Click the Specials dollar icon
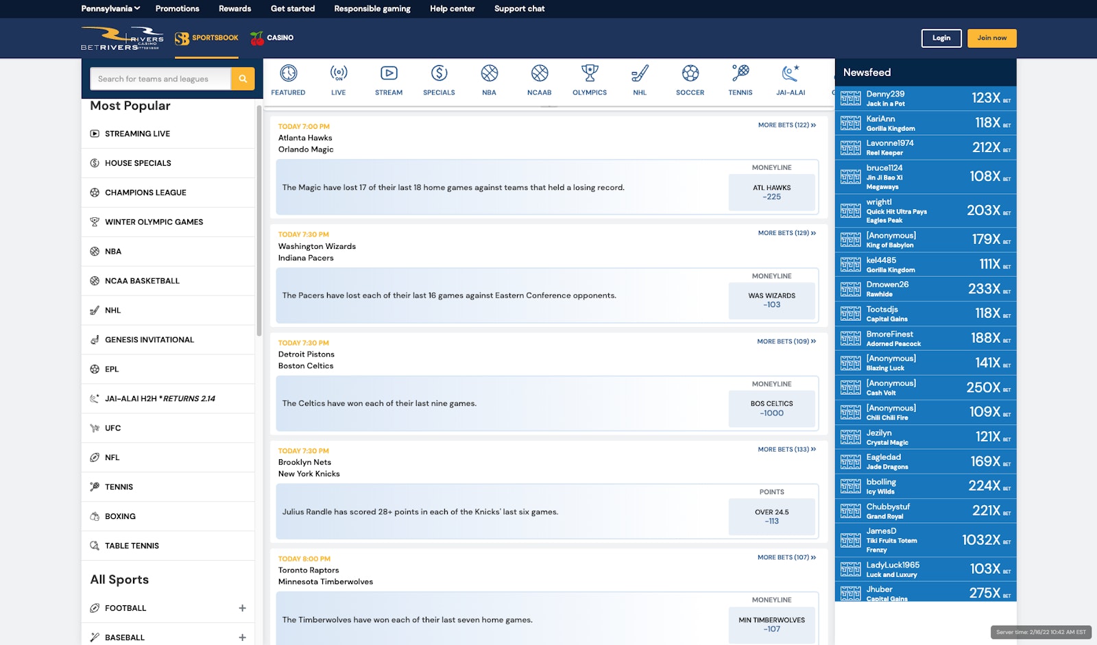Image resolution: width=1097 pixels, height=645 pixels. [439, 74]
